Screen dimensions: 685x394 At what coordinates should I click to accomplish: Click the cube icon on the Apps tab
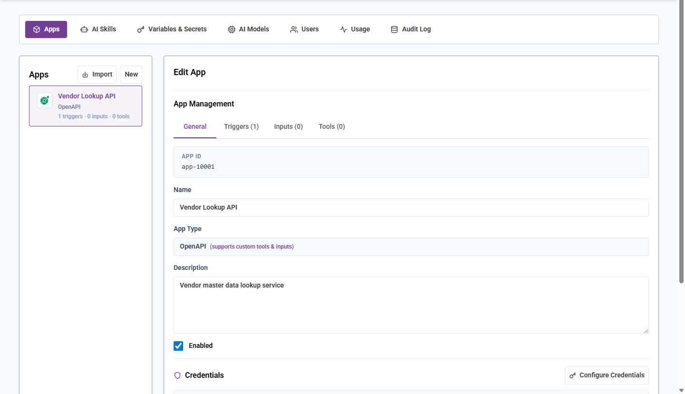click(37, 29)
